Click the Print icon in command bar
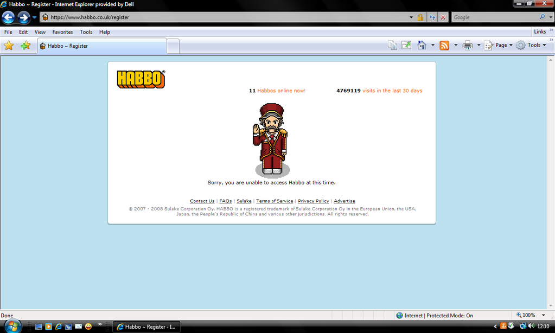This screenshot has height=333, width=555. (467, 46)
